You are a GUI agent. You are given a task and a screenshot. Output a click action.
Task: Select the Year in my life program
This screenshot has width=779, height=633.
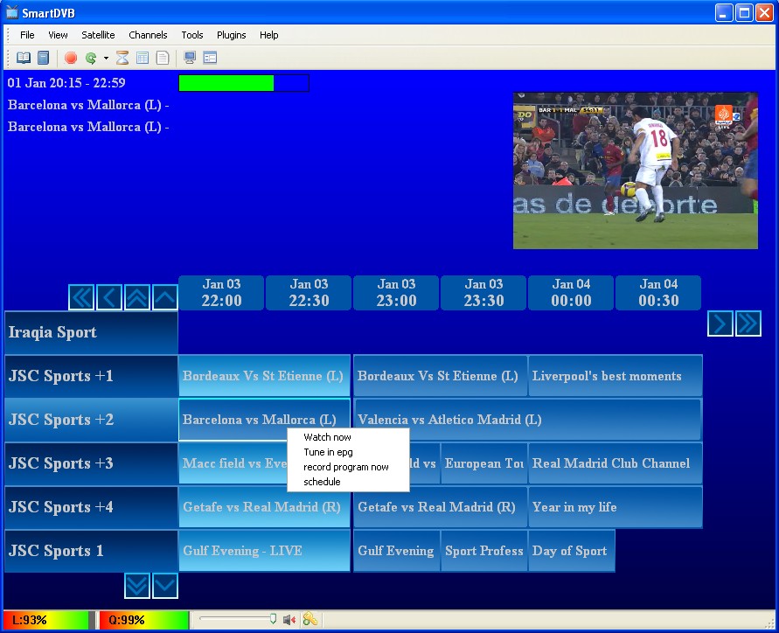click(x=615, y=507)
